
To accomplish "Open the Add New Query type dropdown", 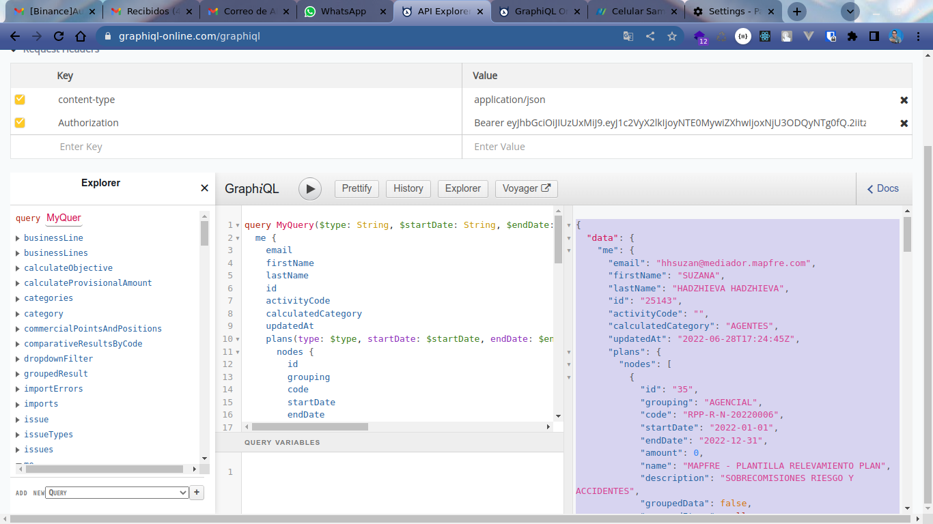I will (117, 493).
